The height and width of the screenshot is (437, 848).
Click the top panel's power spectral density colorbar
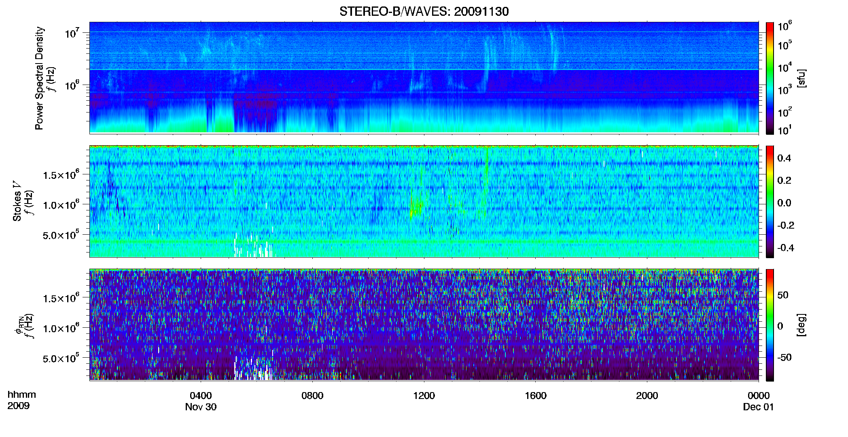[770, 78]
